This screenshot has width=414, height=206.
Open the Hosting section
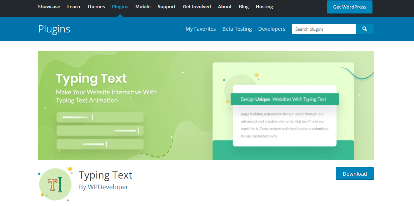264,6
